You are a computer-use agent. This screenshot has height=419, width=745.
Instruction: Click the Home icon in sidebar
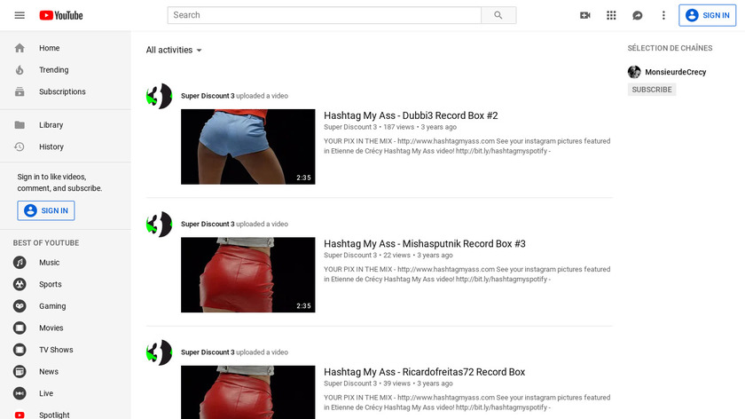click(x=20, y=48)
